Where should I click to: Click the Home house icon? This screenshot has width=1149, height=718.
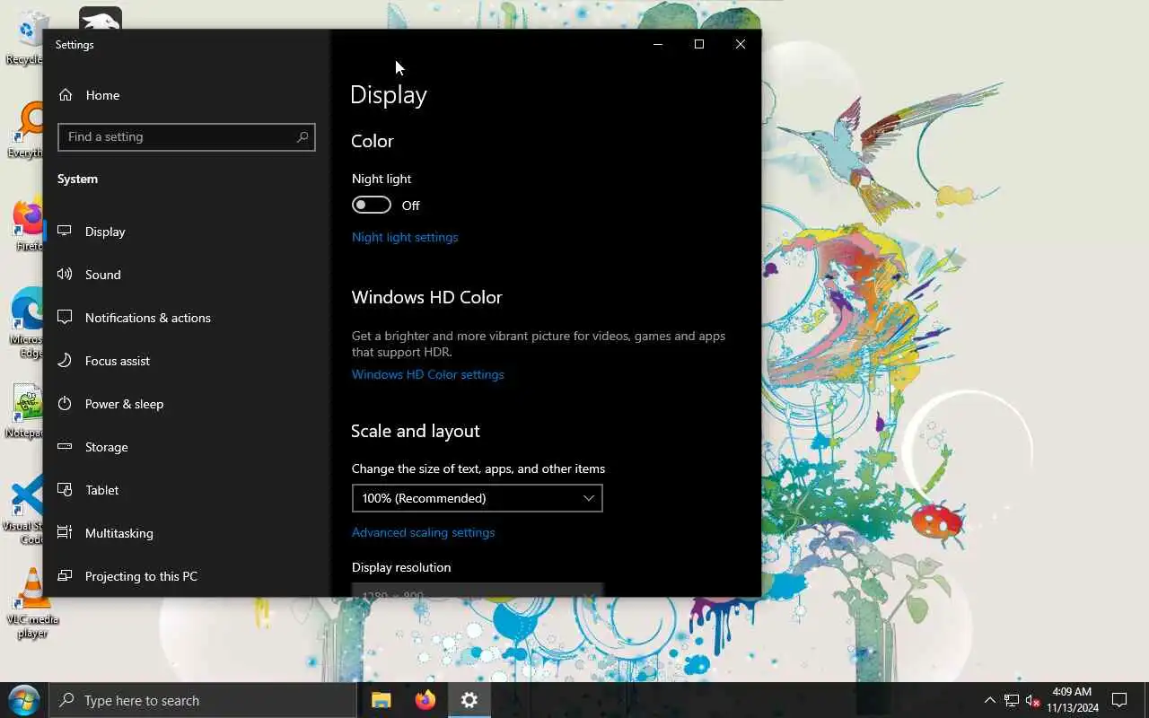click(66, 95)
